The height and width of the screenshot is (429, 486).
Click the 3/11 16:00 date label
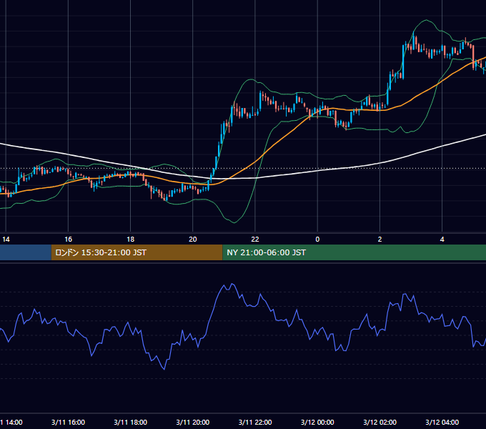coord(68,422)
